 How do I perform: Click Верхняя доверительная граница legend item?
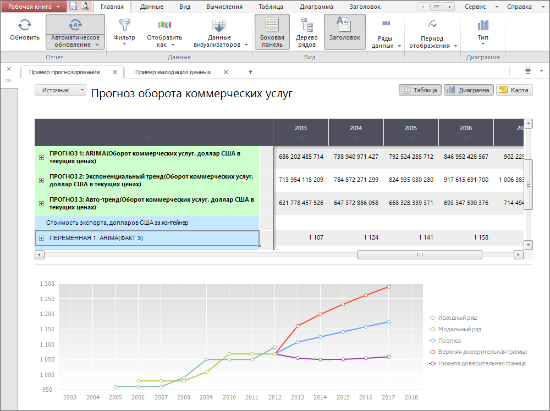click(482, 352)
